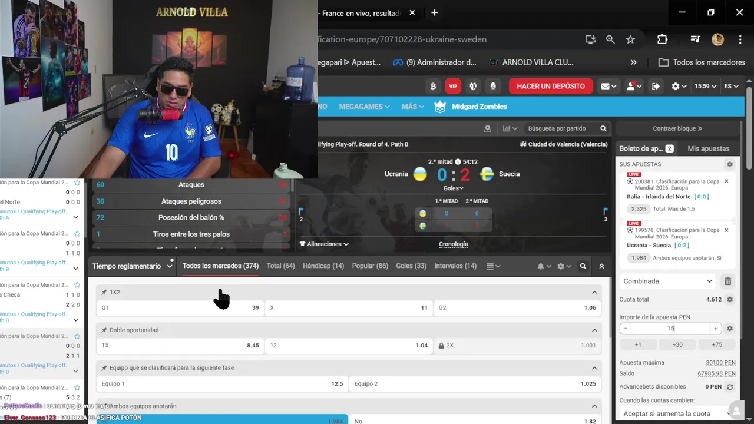The height and width of the screenshot is (424, 754).
Task: Open bet slip settings gear beside Sus apuestas
Action: [x=730, y=164]
